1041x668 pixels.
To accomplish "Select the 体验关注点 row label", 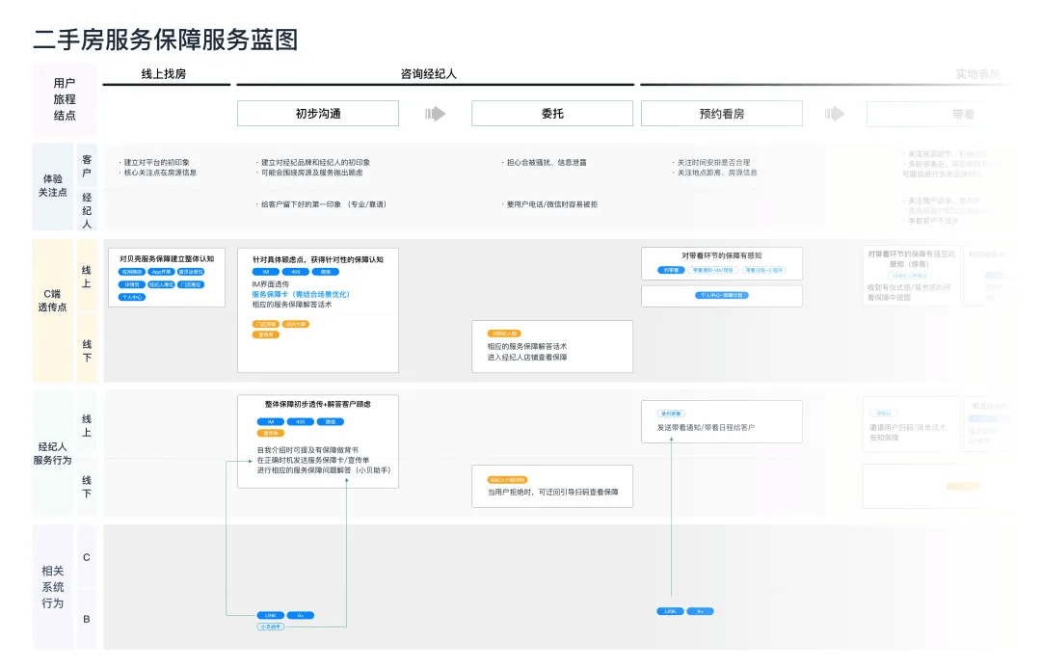I will click(x=52, y=185).
